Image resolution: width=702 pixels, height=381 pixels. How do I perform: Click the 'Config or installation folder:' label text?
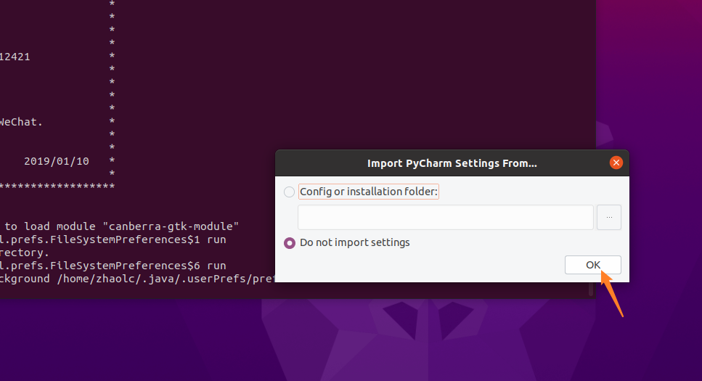tap(369, 192)
